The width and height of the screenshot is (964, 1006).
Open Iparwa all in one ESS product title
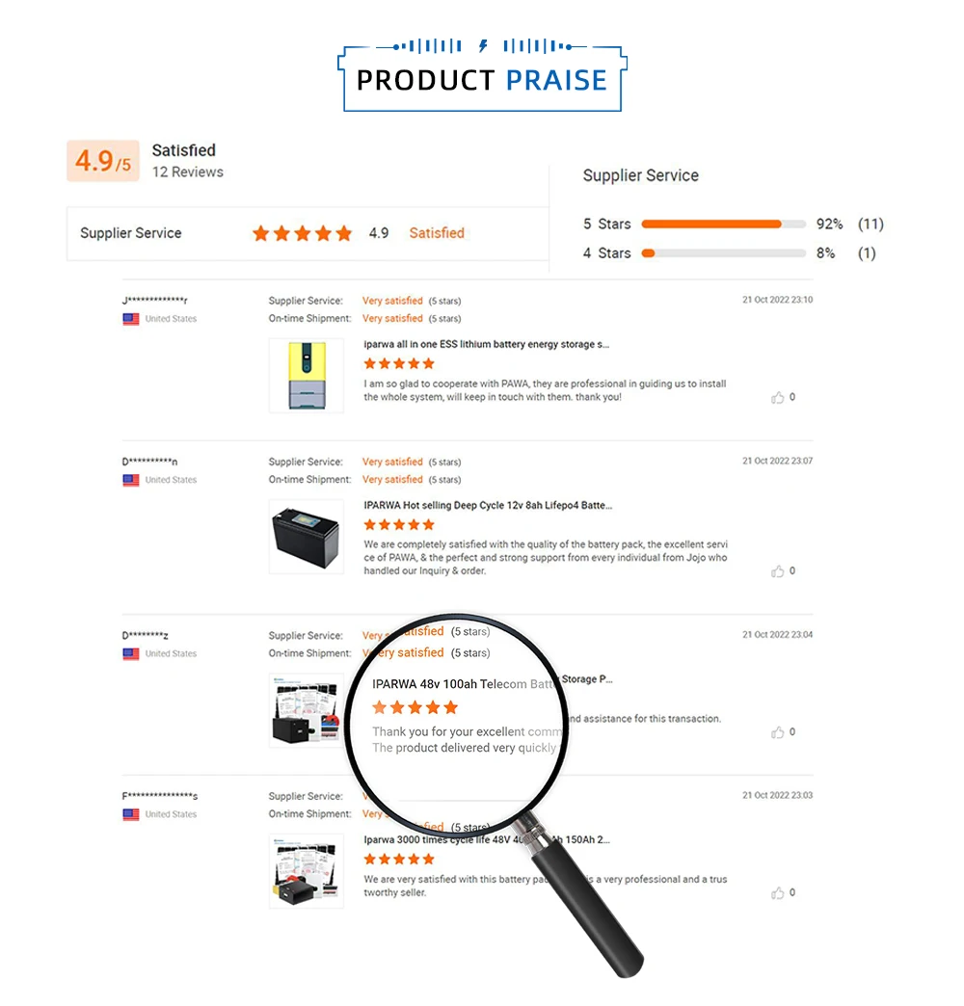click(486, 345)
